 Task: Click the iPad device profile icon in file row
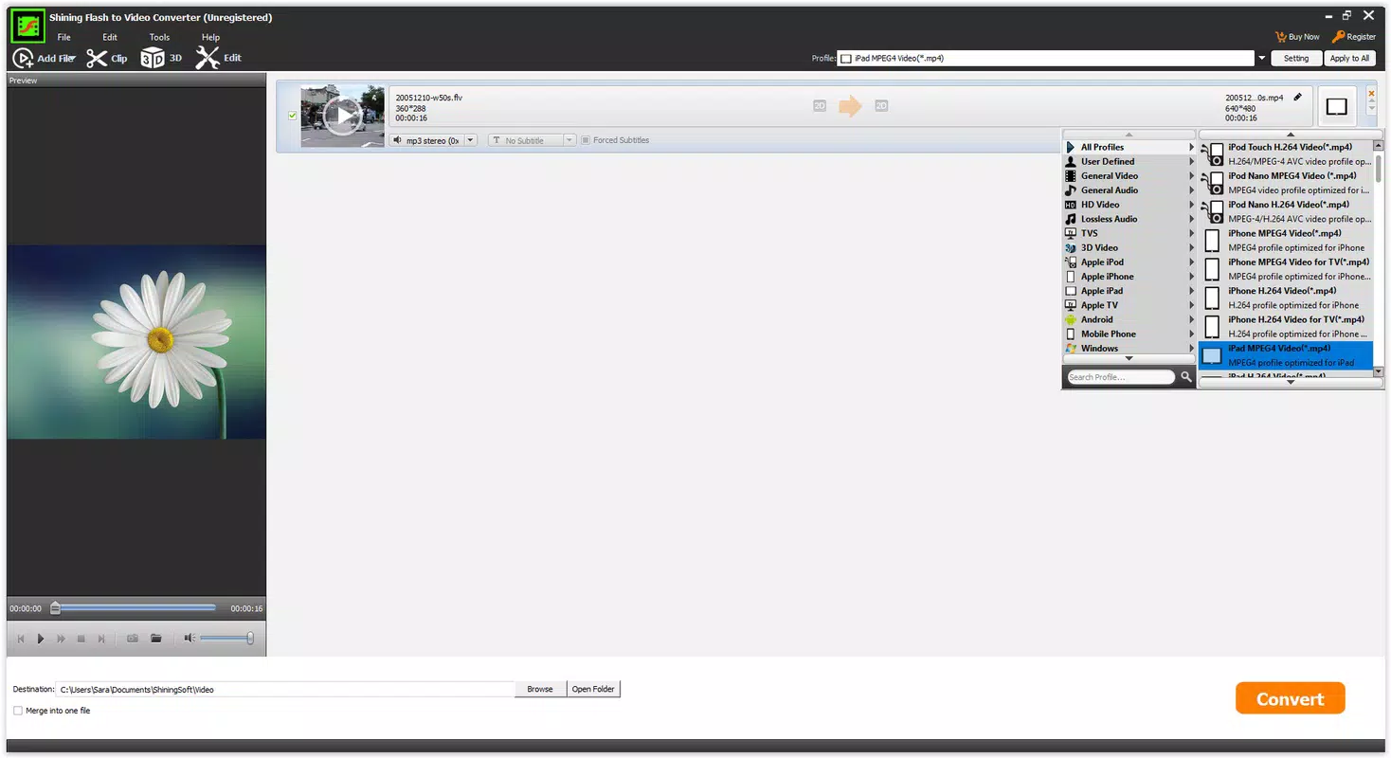point(1336,107)
